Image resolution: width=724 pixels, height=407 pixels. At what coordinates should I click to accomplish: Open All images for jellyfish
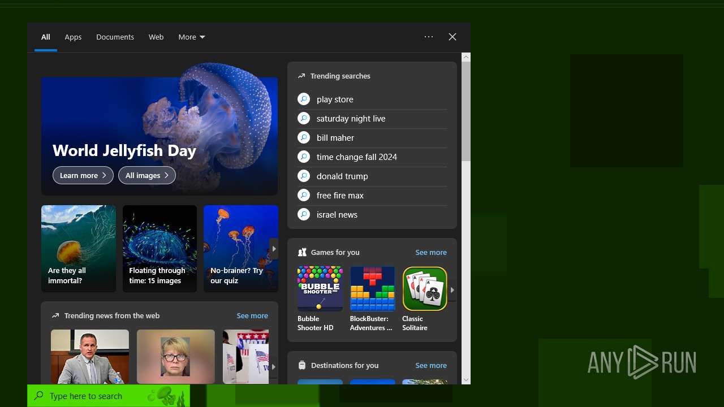click(147, 175)
